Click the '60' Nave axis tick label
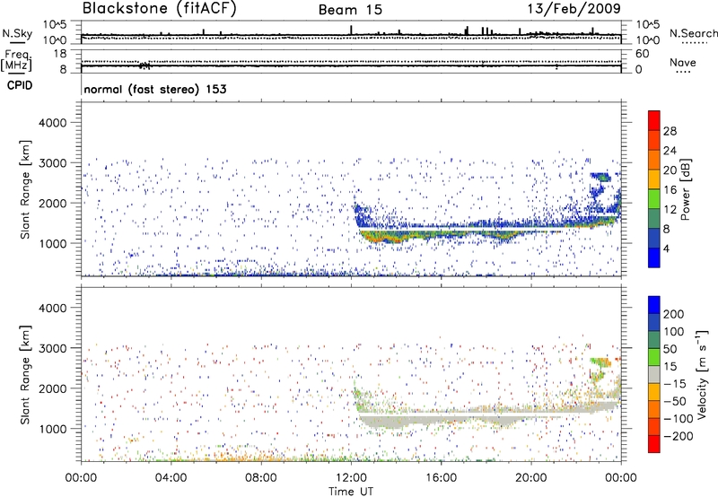Screen dimensions: 718x497 tap(642, 54)
